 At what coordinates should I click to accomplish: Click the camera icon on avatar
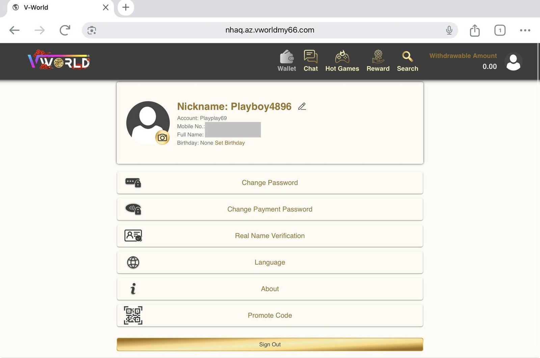coord(162,138)
